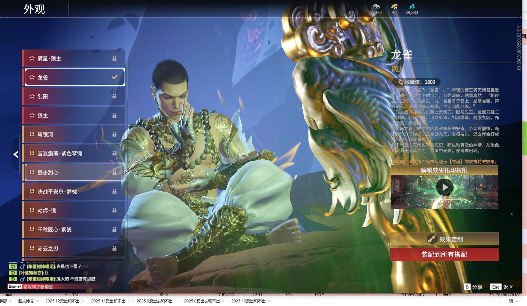Open dropdown on 2025.12卖出和不出 sheet tab
The height and width of the screenshot is (306, 527).
tap(83, 301)
